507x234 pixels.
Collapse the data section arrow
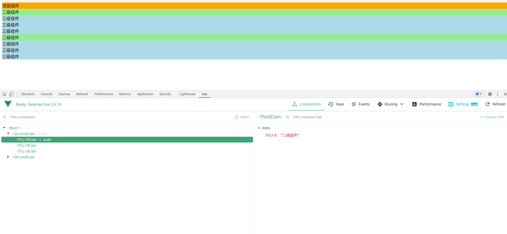pos(259,128)
